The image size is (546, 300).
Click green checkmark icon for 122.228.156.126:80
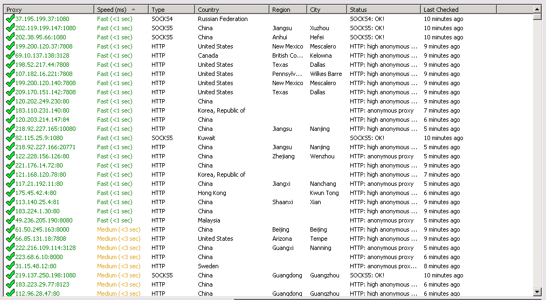[x=10, y=156]
